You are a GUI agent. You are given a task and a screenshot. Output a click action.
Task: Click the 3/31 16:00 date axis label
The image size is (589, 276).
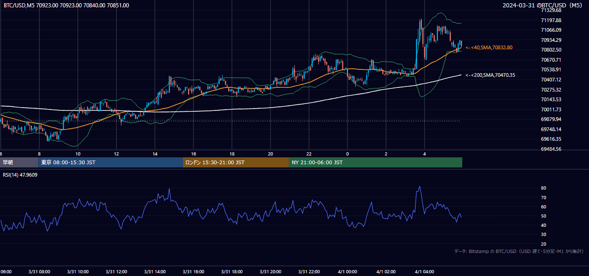pos(194,272)
